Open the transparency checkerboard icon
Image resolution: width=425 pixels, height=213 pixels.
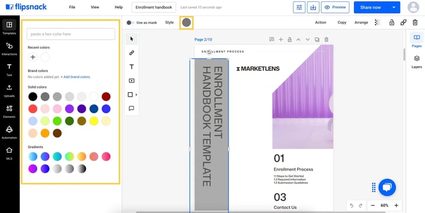pos(378,22)
